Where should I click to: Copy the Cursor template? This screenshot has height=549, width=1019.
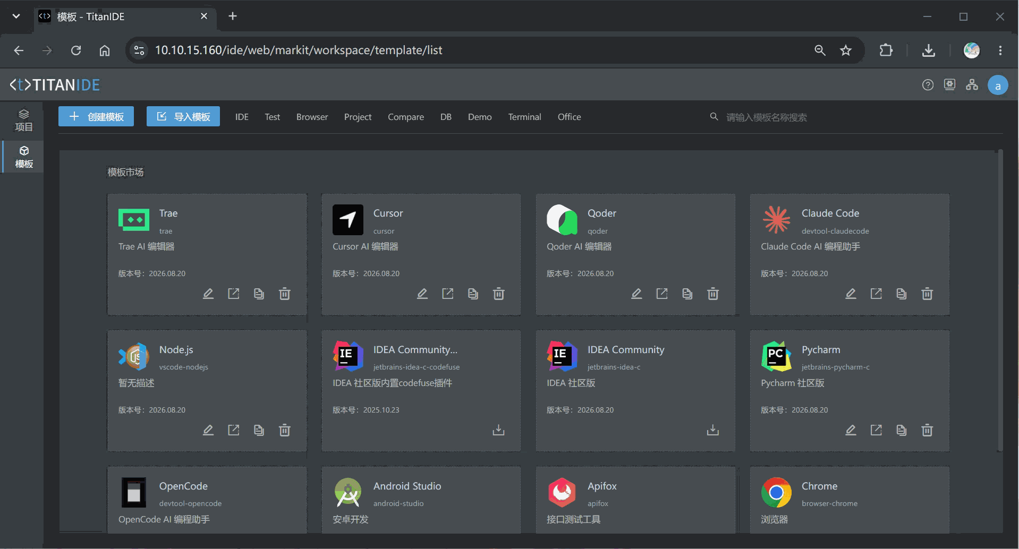click(x=473, y=294)
